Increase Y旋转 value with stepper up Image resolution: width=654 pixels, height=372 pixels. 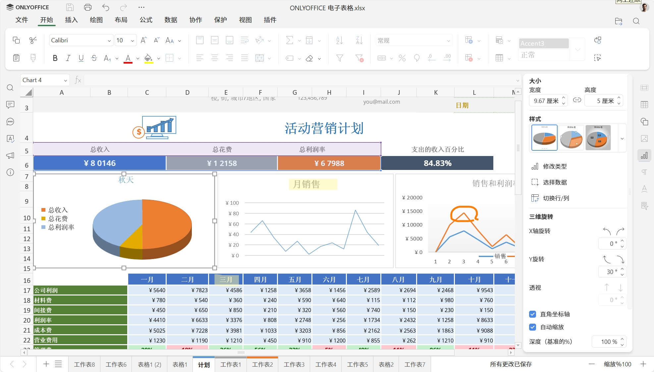622,269
